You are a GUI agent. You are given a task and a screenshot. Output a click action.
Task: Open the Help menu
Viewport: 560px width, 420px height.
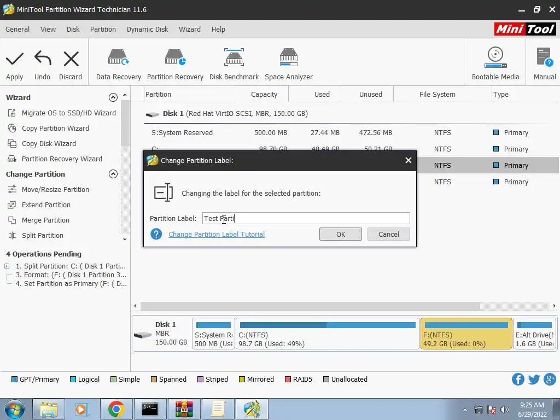click(x=218, y=30)
